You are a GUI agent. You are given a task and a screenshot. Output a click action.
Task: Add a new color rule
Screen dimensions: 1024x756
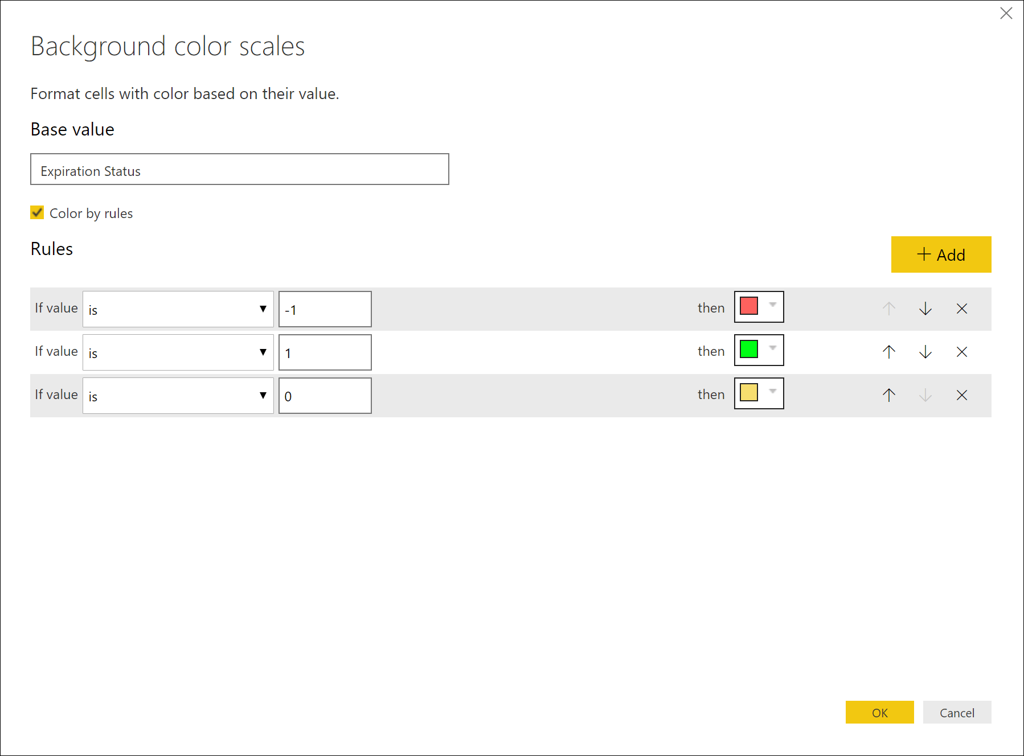pyautogui.click(x=941, y=254)
